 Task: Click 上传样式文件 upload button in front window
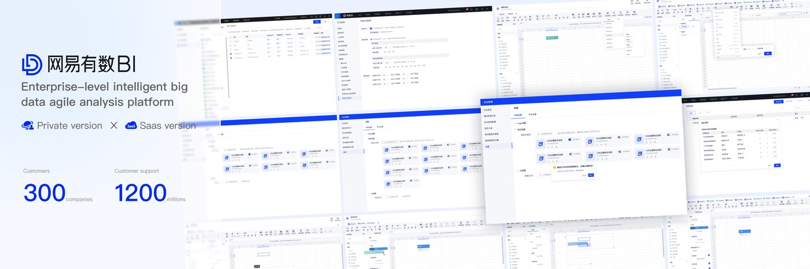point(545,134)
